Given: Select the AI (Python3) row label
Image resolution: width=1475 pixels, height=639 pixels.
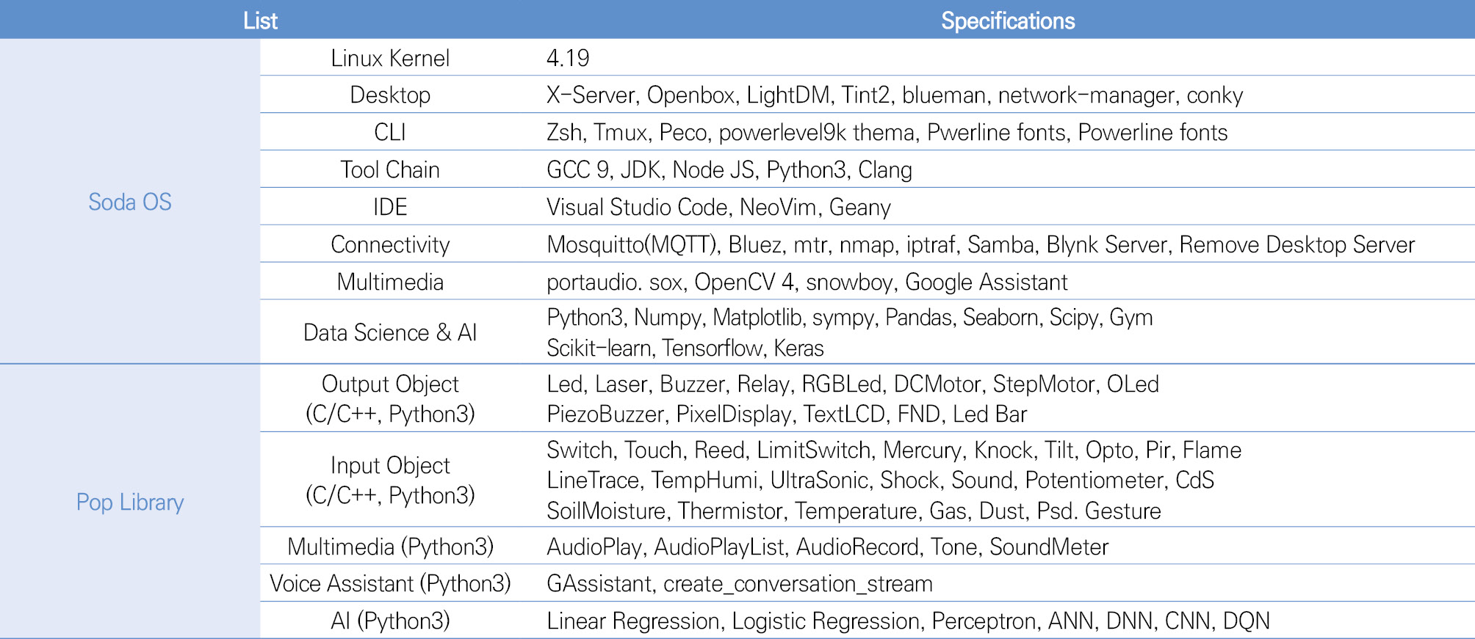Looking at the screenshot, I should 389,621.
